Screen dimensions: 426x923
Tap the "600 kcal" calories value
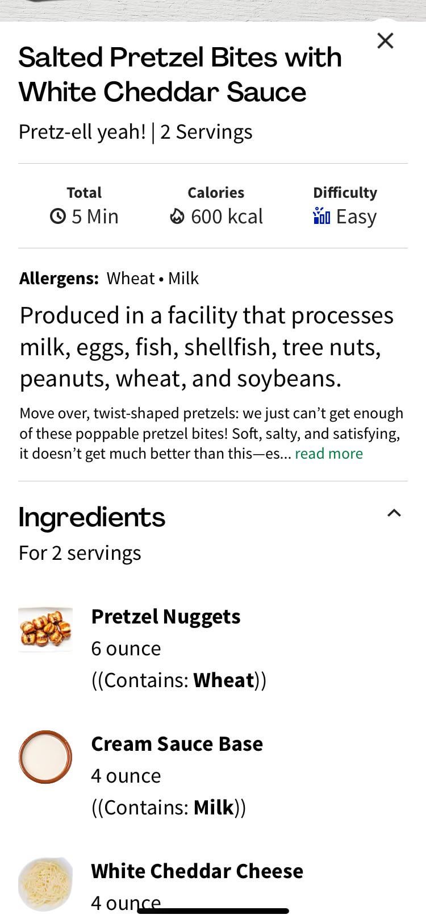[x=227, y=217]
